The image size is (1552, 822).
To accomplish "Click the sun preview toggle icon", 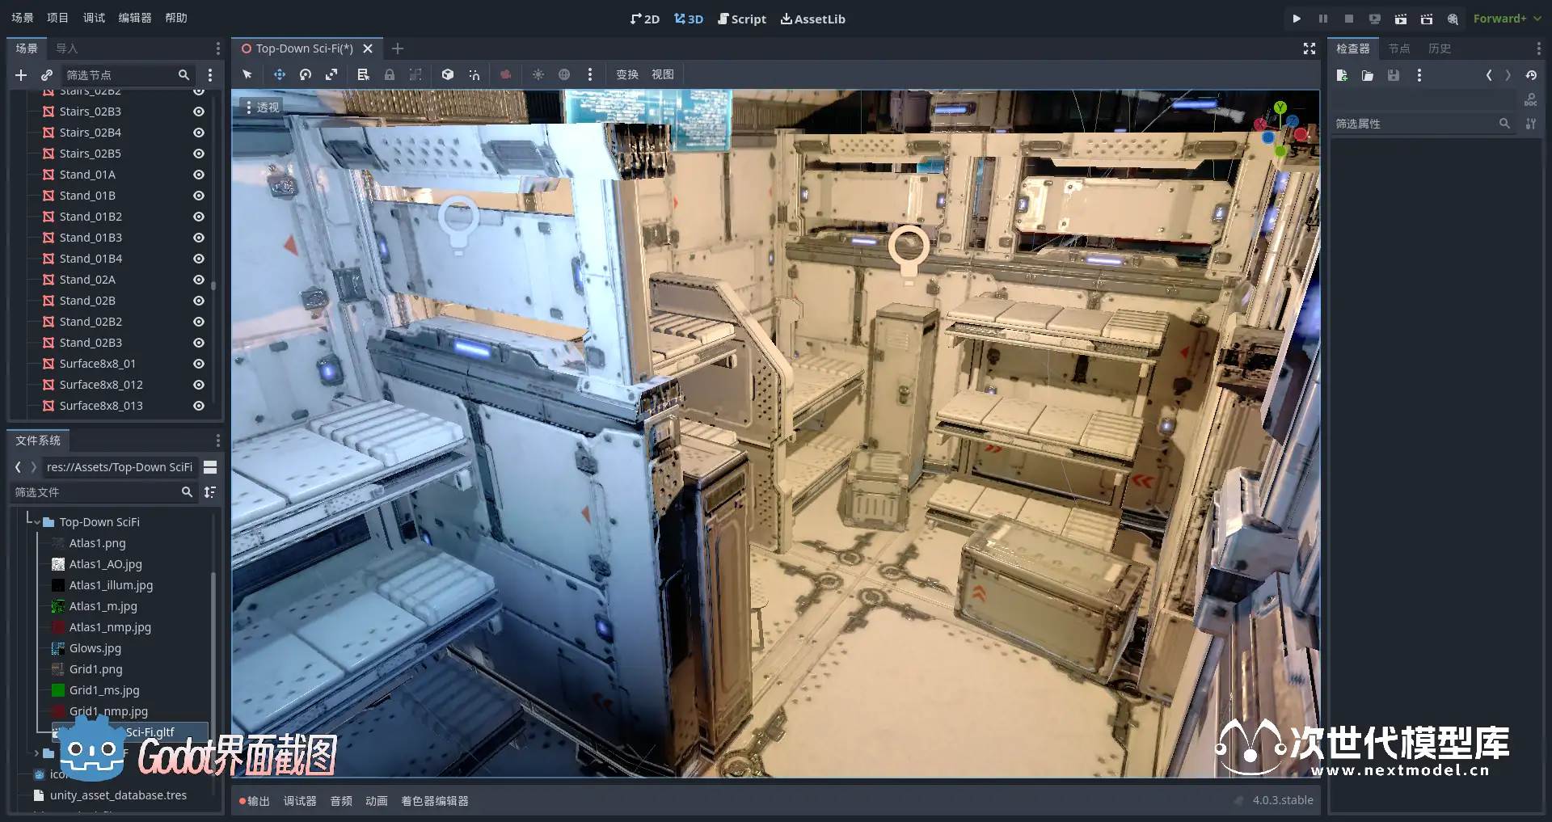I will [538, 74].
